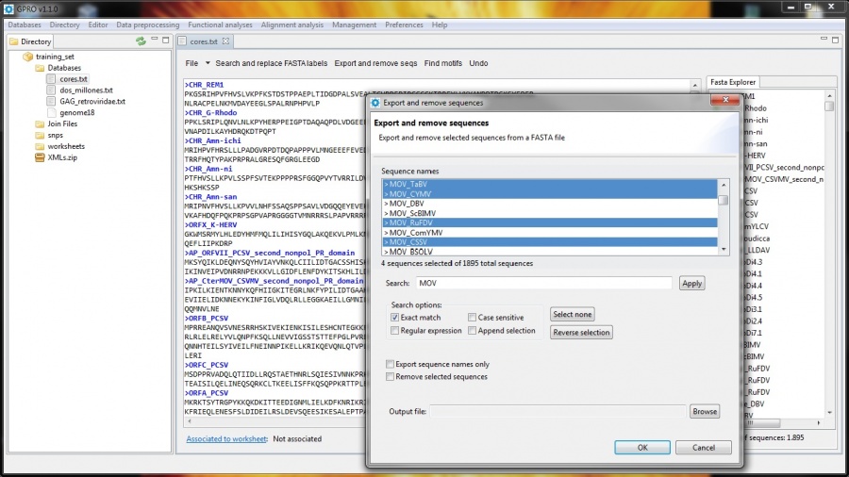Check Remove selected sequences
Screen dimensions: 849x477
tap(391, 377)
